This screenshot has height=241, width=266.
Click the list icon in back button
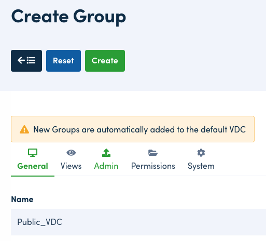(31, 60)
